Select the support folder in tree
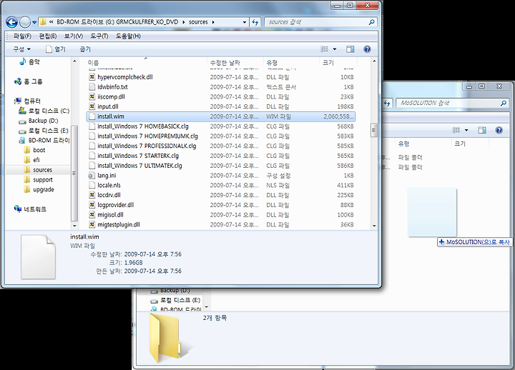 (38, 180)
